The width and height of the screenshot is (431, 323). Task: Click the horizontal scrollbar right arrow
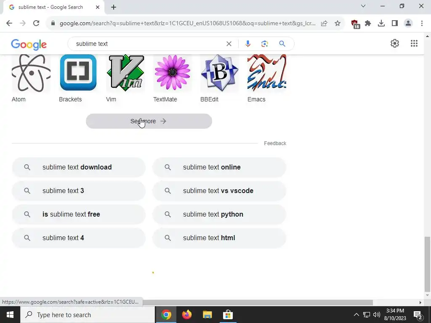pos(420,302)
